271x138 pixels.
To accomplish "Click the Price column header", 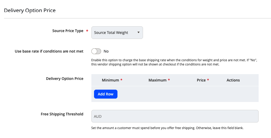I will tap(201, 80).
